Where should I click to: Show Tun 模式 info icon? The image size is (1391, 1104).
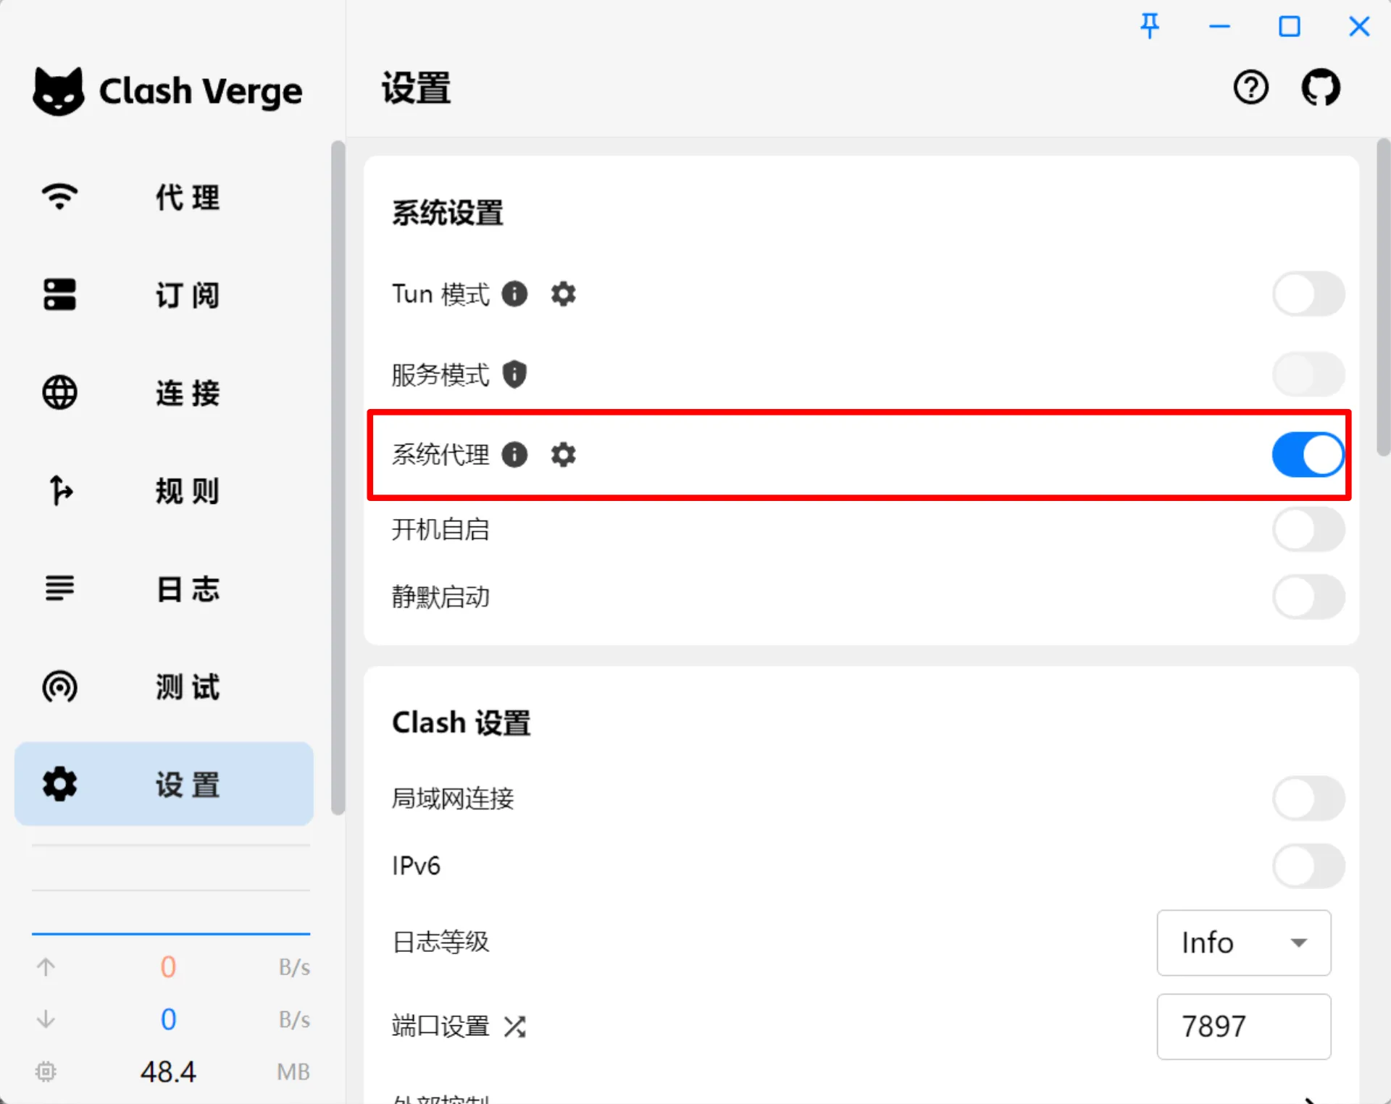point(514,294)
